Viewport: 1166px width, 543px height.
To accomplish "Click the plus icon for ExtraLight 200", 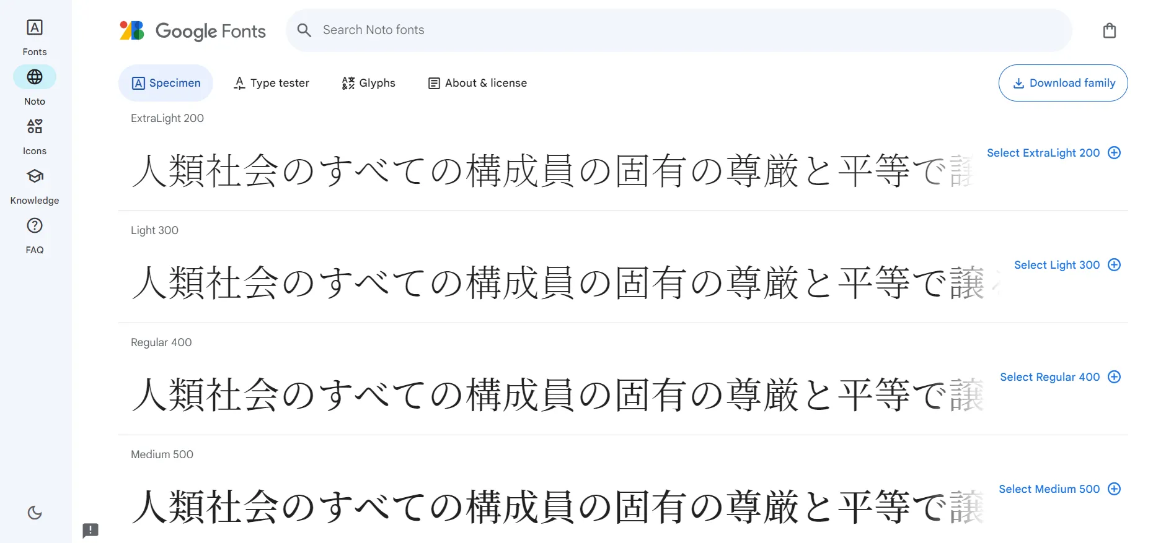I will [1114, 153].
